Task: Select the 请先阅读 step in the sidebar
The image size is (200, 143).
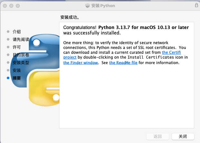Action: point(21,39)
